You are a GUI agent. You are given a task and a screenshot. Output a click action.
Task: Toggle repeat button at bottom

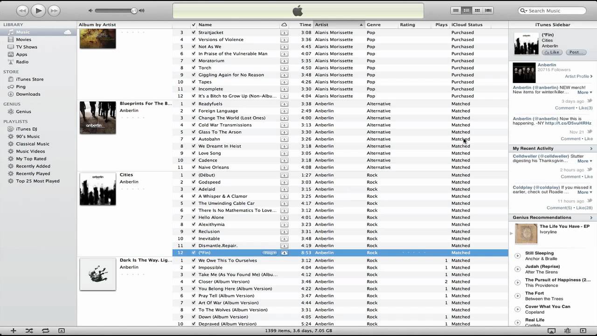click(45, 330)
